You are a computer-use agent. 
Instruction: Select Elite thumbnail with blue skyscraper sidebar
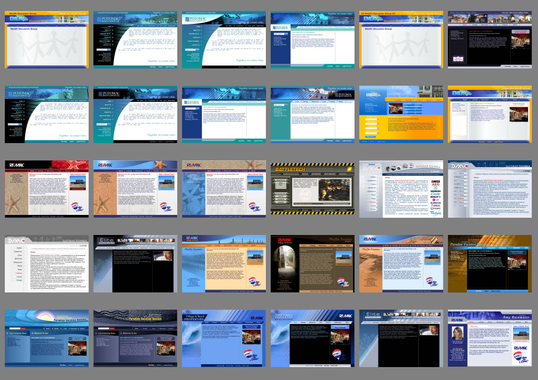click(401, 338)
